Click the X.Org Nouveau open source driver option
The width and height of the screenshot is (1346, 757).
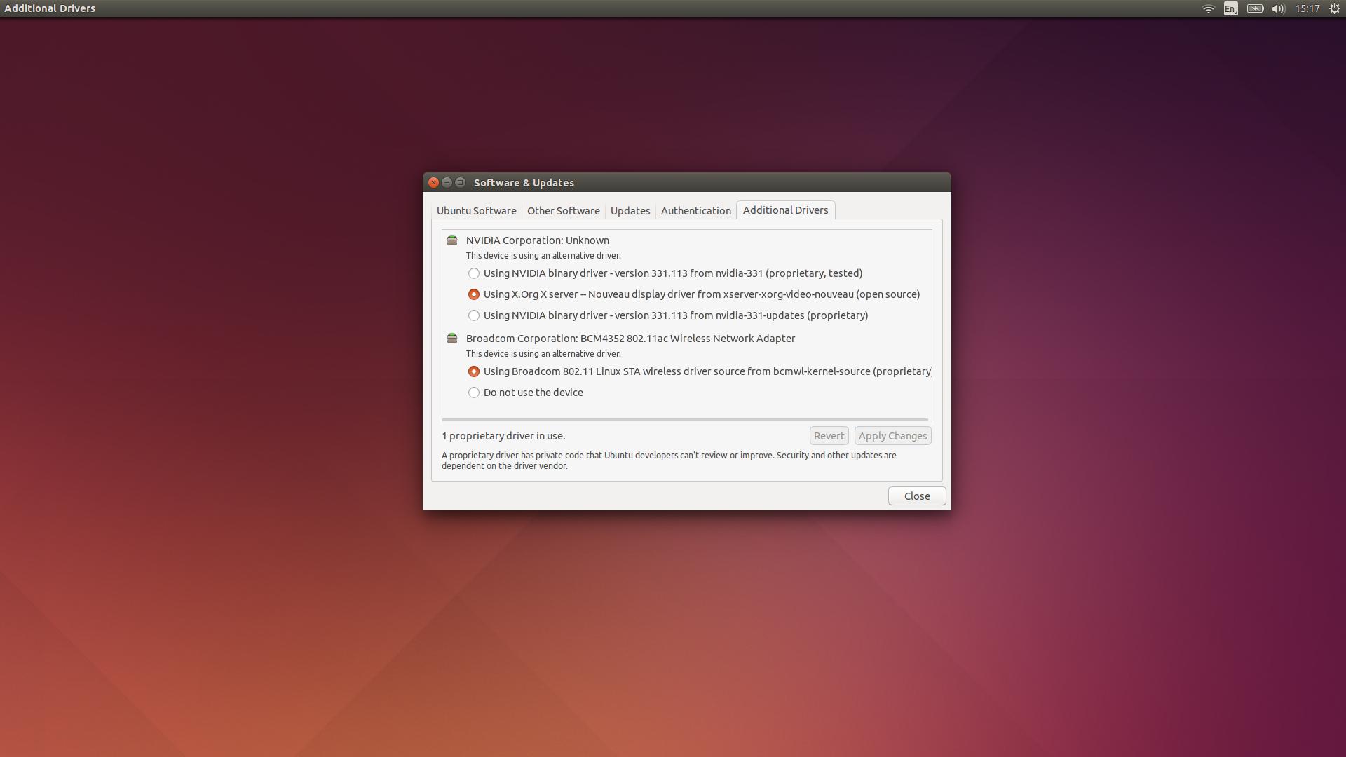pos(474,294)
